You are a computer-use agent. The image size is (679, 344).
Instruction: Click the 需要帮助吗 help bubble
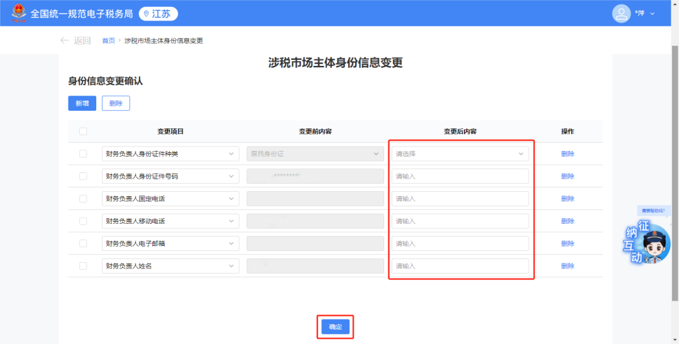pyautogui.click(x=653, y=211)
